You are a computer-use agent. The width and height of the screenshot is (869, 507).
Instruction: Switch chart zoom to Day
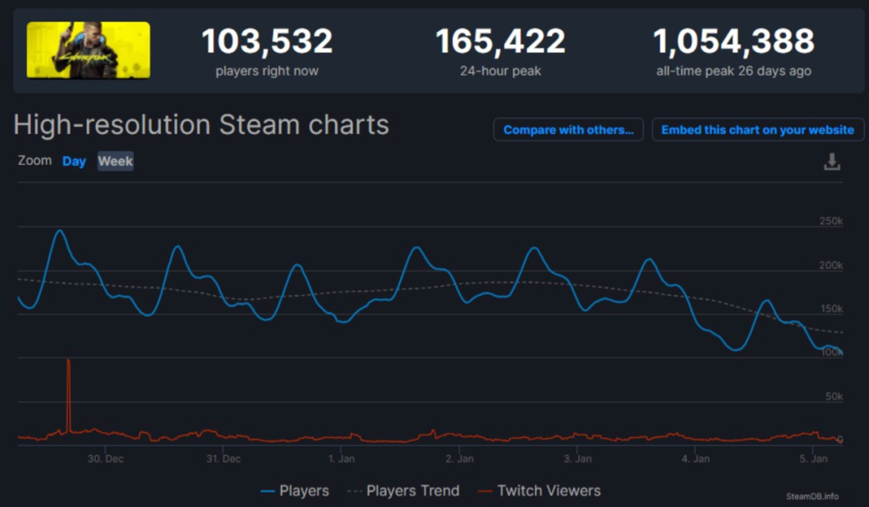[x=74, y=162]
